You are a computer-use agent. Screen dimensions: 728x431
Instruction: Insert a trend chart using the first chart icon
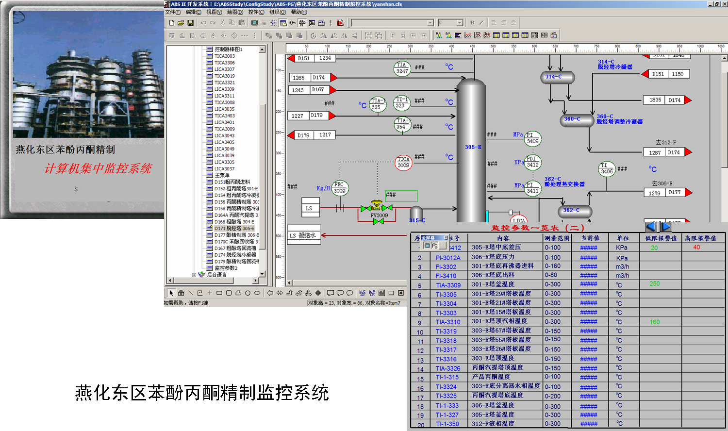(468, 35)
